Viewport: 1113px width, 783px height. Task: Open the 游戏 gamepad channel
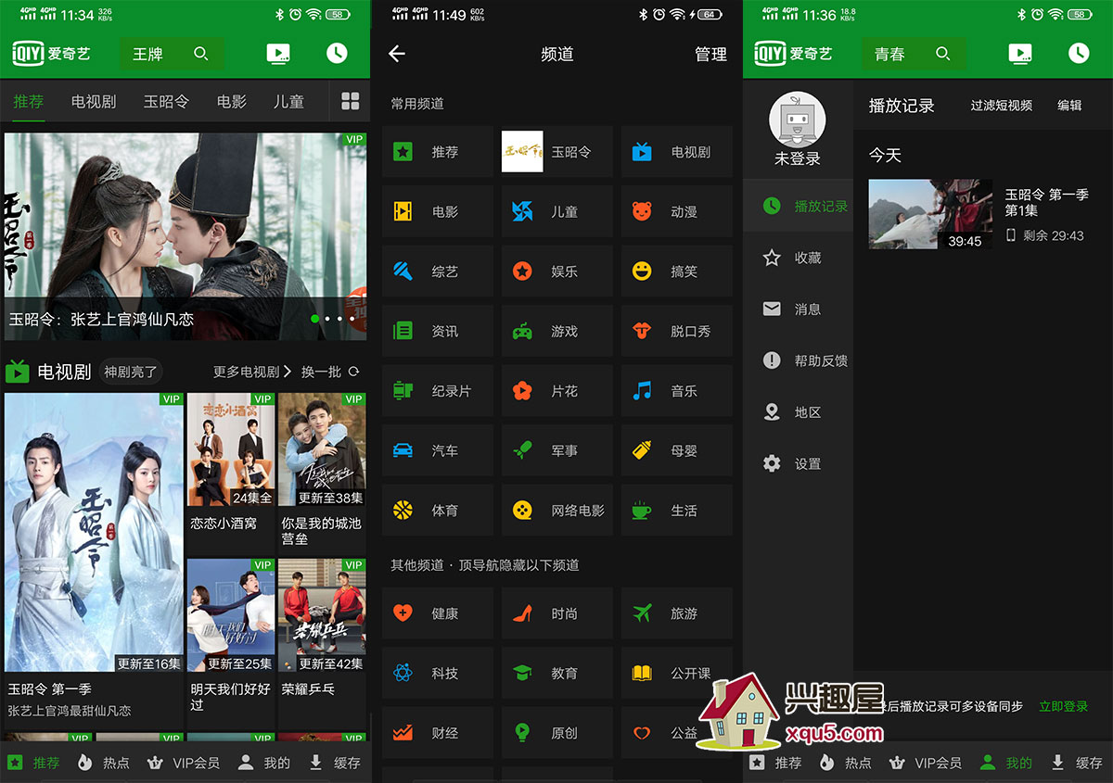pos(556,331)
